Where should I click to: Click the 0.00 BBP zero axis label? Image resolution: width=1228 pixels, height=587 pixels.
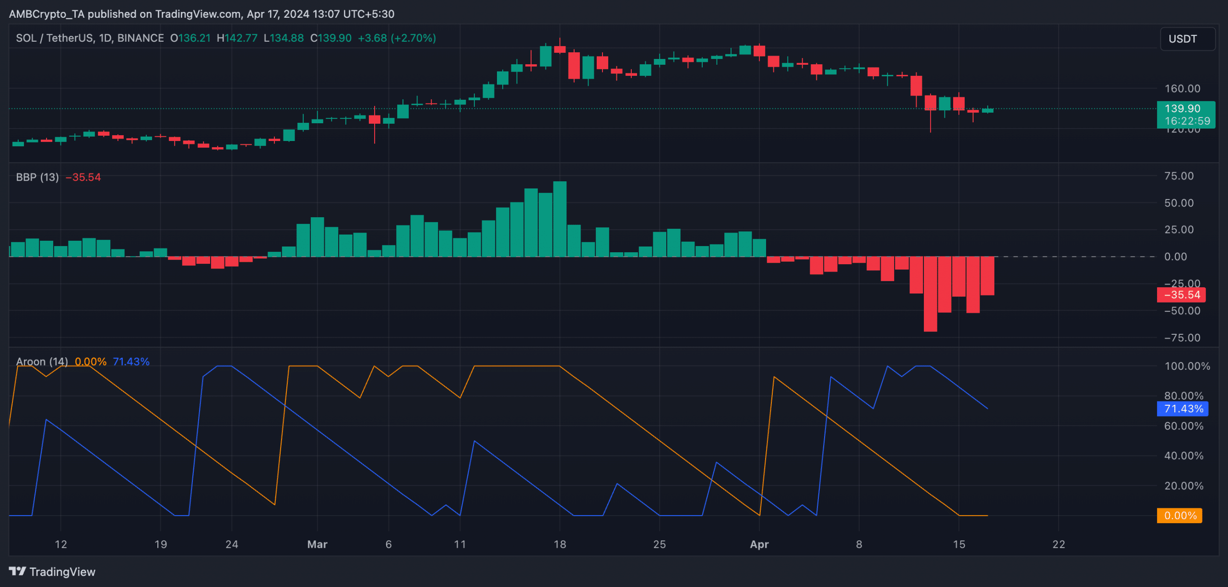coord(1176,257)
